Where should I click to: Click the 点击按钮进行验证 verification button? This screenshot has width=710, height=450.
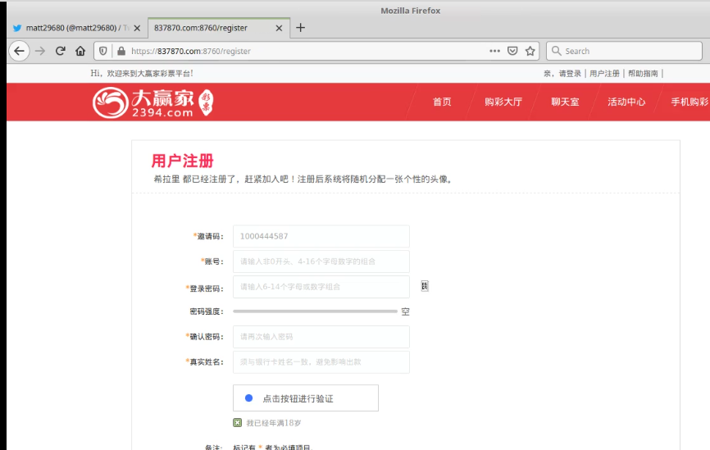pyautogui.click(x=306, y=398)
